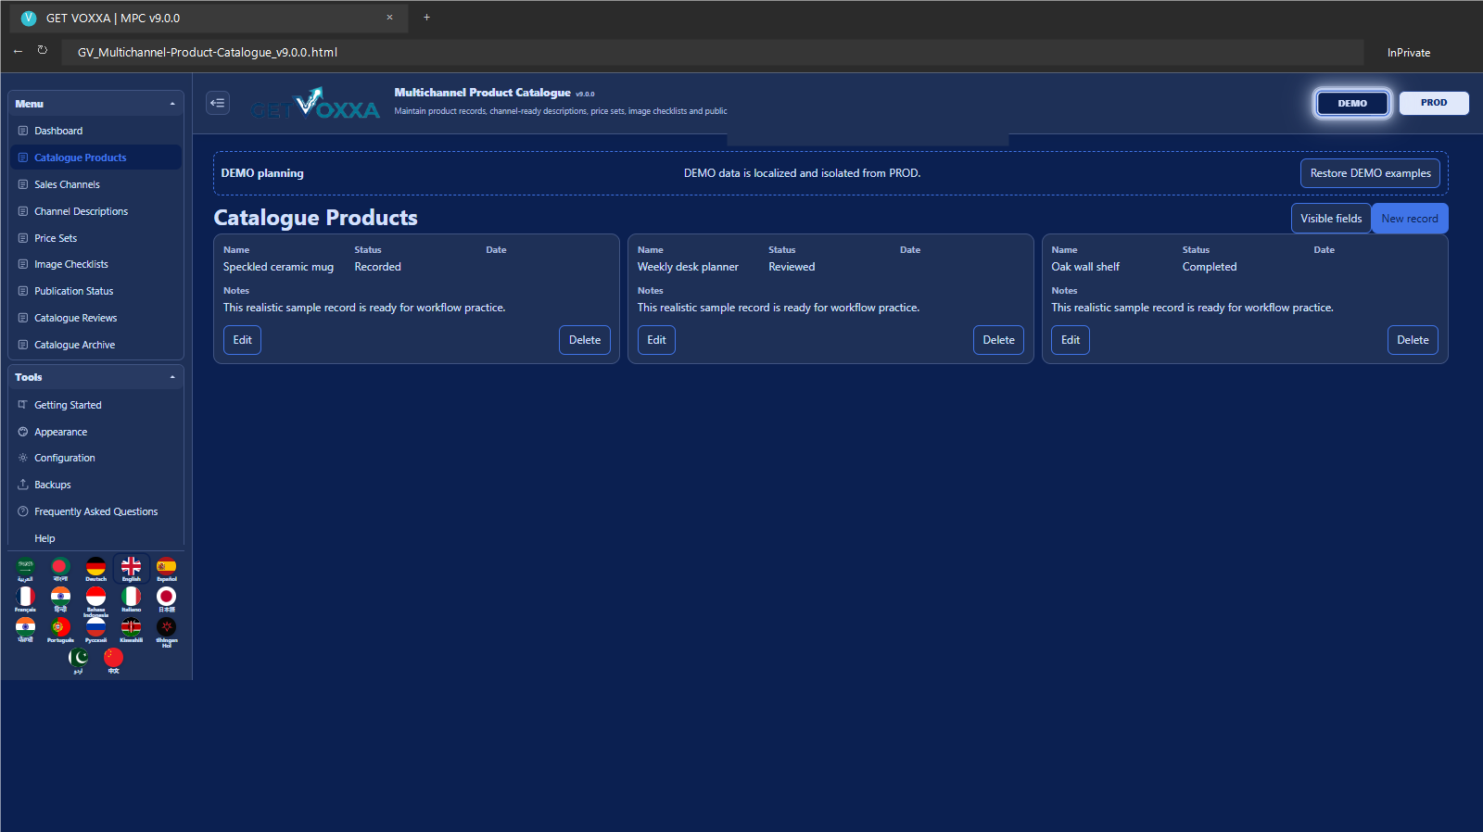The width and height of the screenshot is (1483, 832).
Task: Reload the page with refresh icon
Action: [x=43, y=51]
